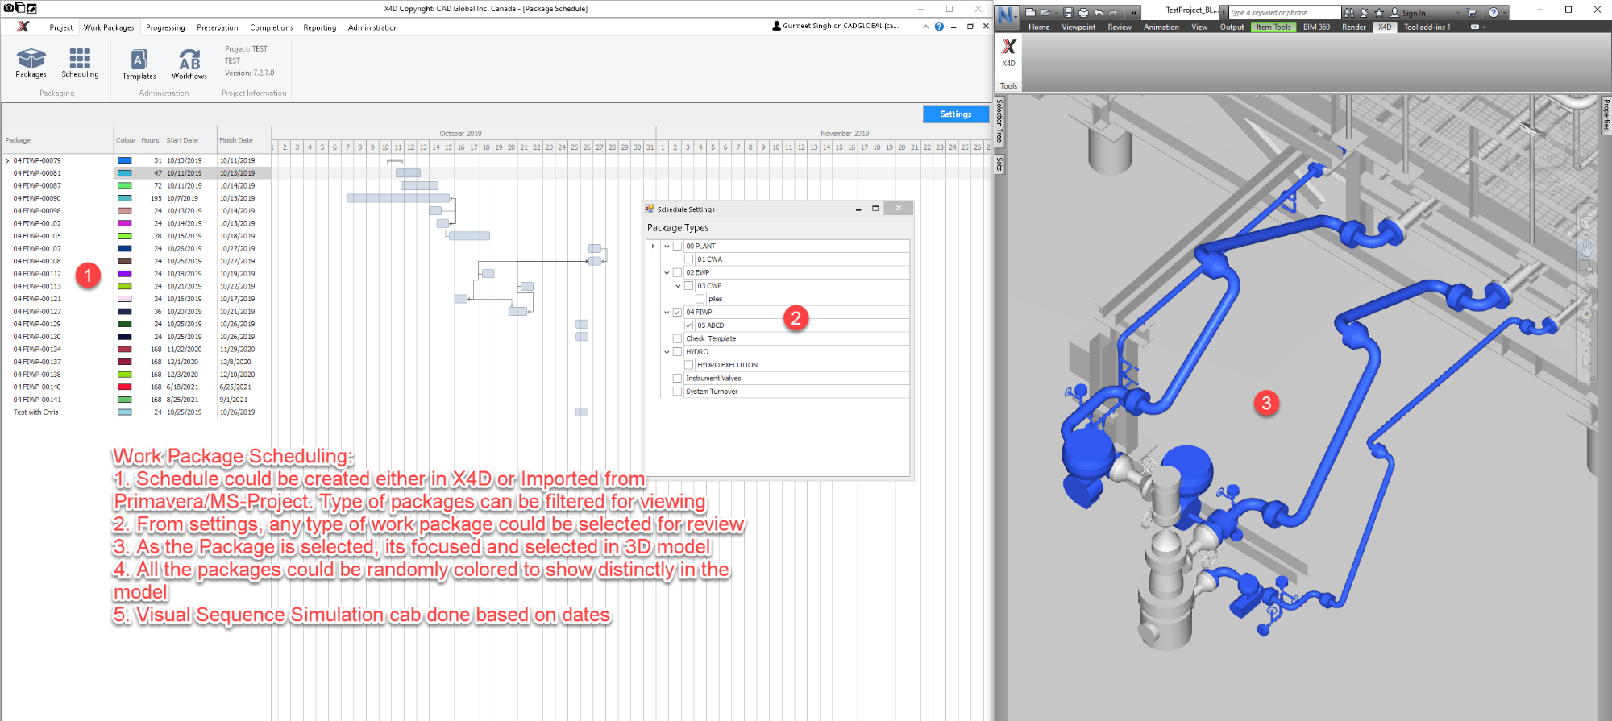Collapse the HYDRO tree node
This screenshot has width=1612, height=721.
[x=667, y=352]
